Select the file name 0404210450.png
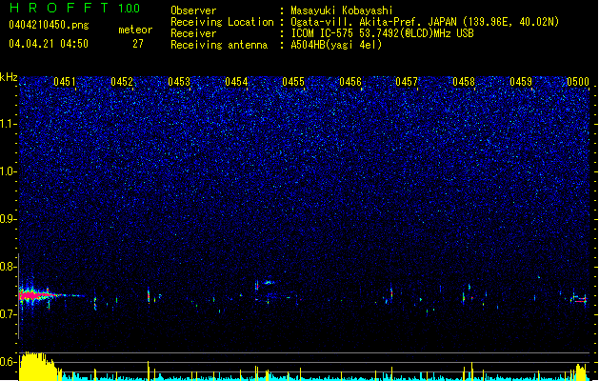The width and height of the screenshot is (599, 381). pyautogui.click(x=49, y=25)
